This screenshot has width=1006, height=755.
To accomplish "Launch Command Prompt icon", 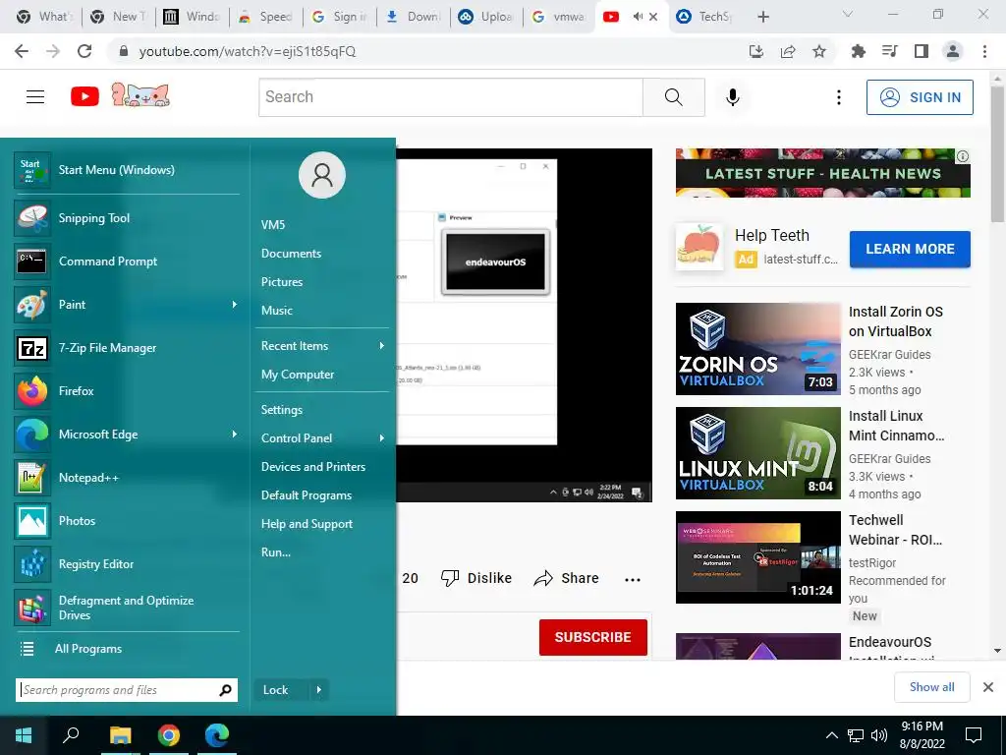I will point(31,261).
